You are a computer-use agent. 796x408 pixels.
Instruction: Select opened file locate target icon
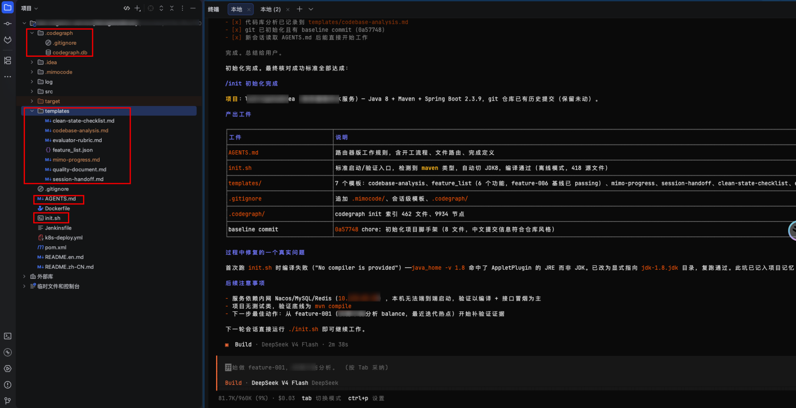tap(151, 8)
